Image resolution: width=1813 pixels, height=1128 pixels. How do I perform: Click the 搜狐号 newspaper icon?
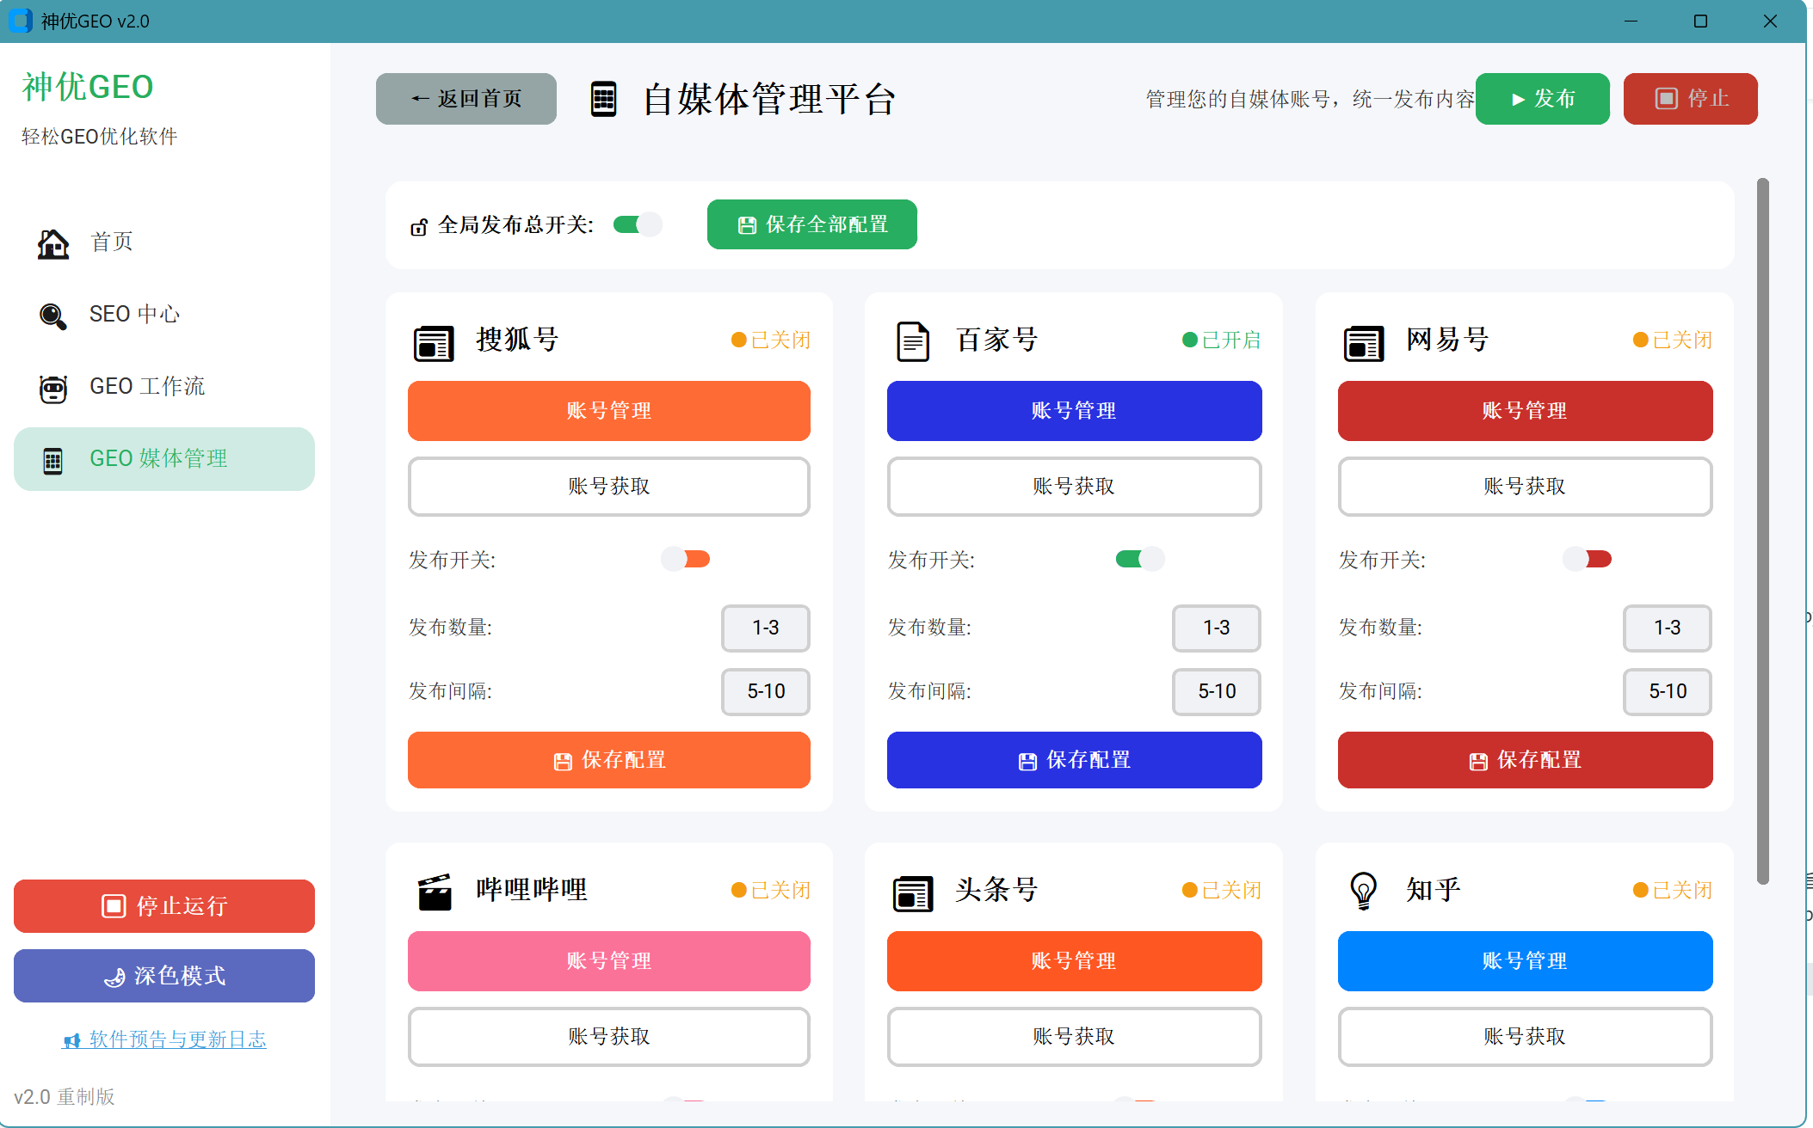(x=434, y=343)
